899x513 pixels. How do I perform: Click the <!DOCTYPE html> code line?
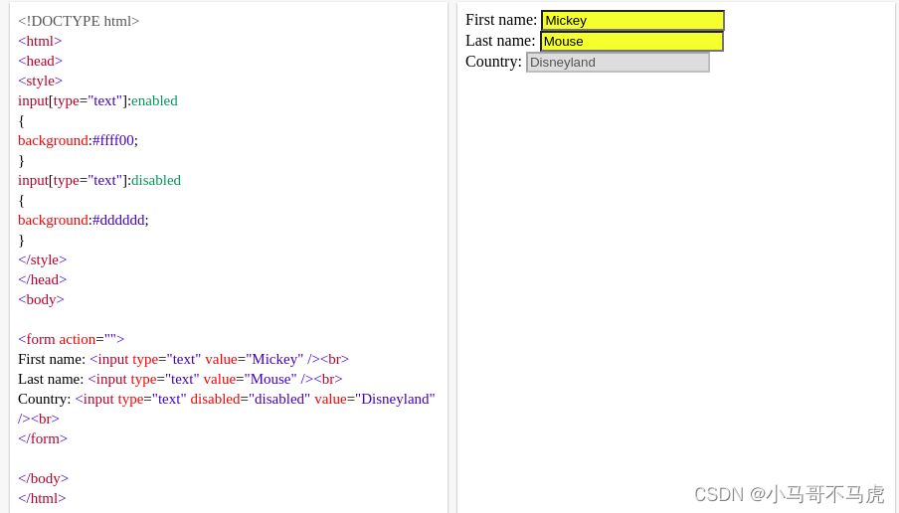coord(79,21)
